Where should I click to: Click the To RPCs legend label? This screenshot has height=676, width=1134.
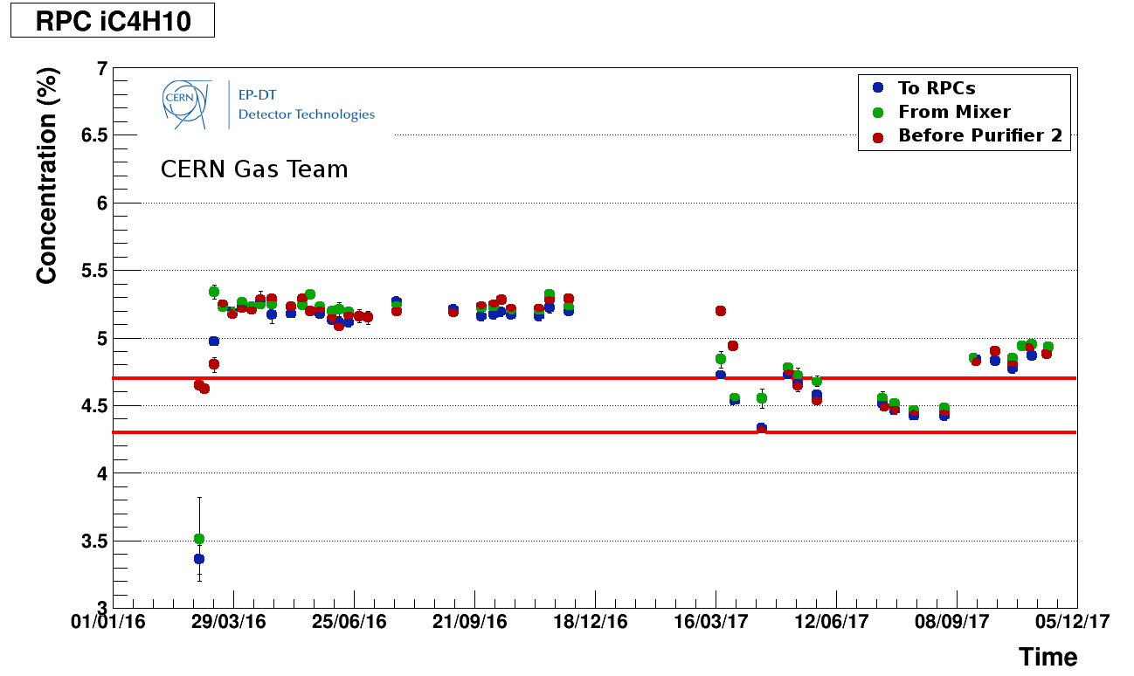(x=937, y=88)
